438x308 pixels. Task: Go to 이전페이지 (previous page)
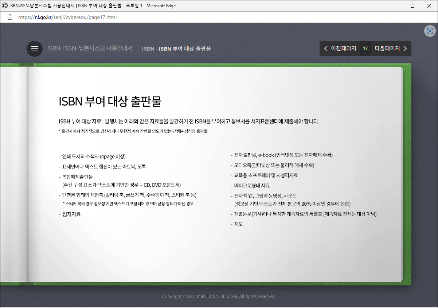(x=340, y=48)
